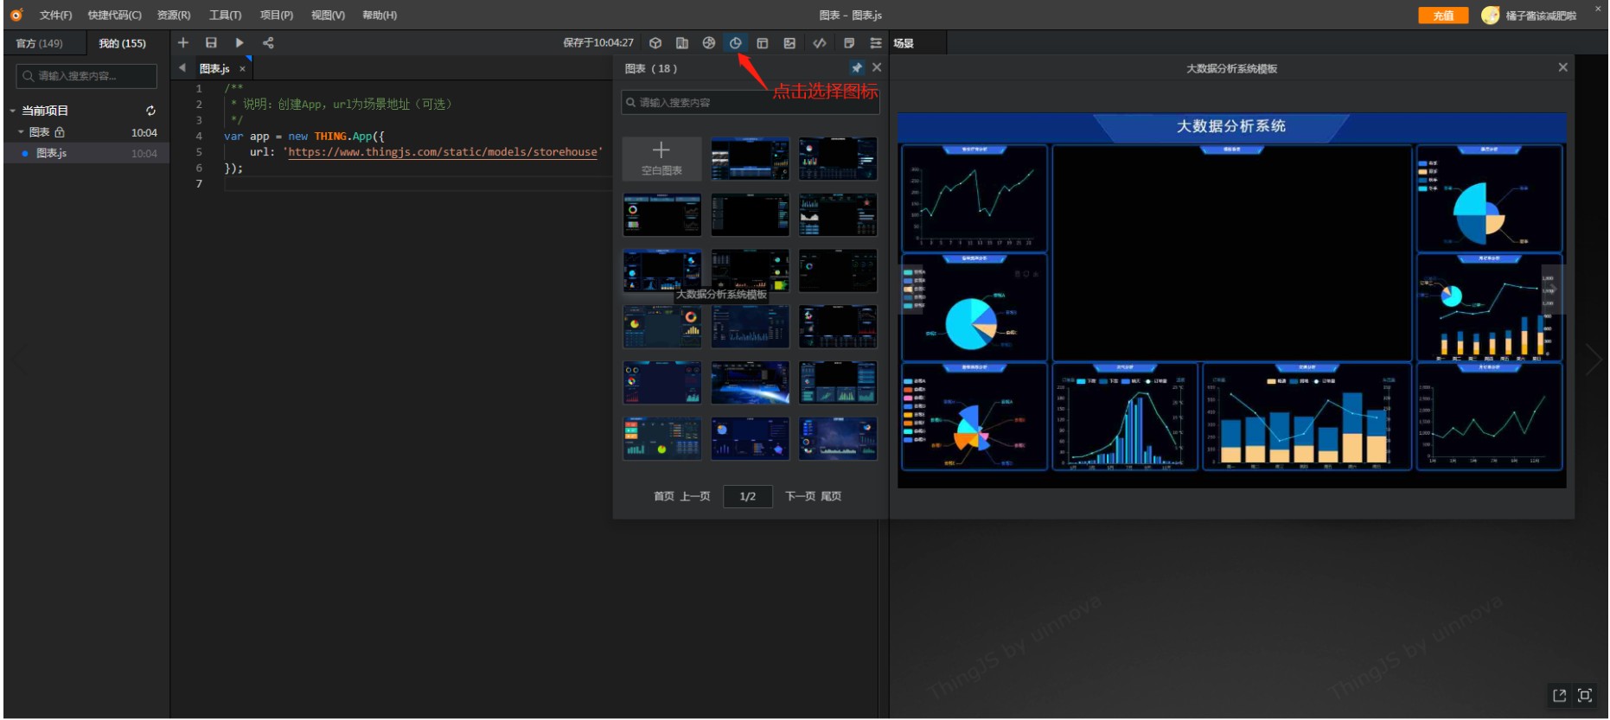Toggle fullscreen scene view icon

1585,695
